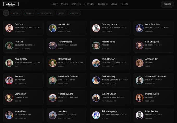Navigate to Sponsors
This screenshot has height=123, width=177.
coord(89,4)
